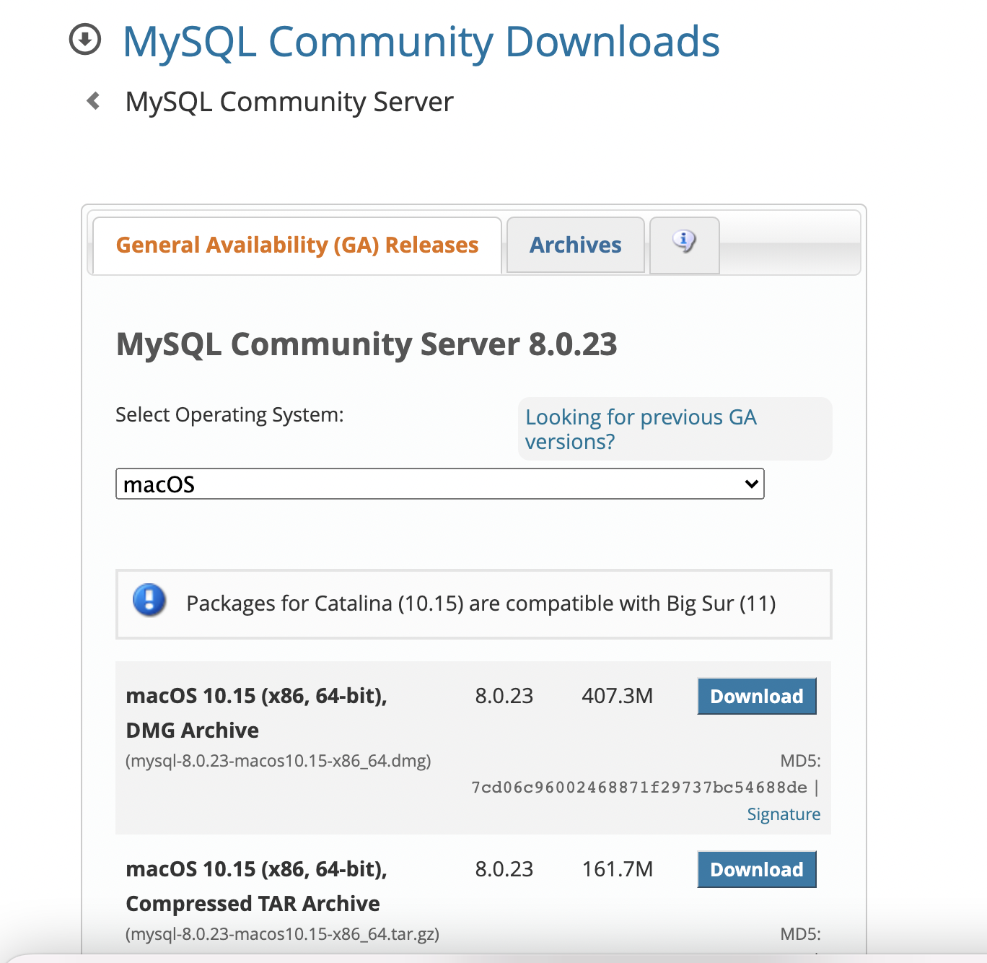Follow the Looking for previous GA versions link
Viewport: 987px width, 963px height.
pos(641,429)
